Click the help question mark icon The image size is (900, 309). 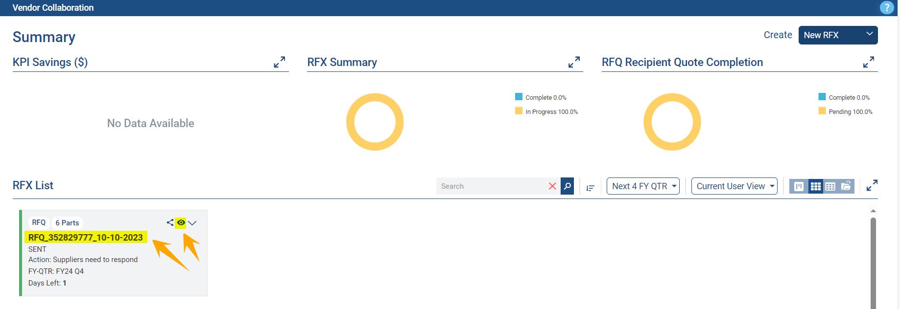886,8
